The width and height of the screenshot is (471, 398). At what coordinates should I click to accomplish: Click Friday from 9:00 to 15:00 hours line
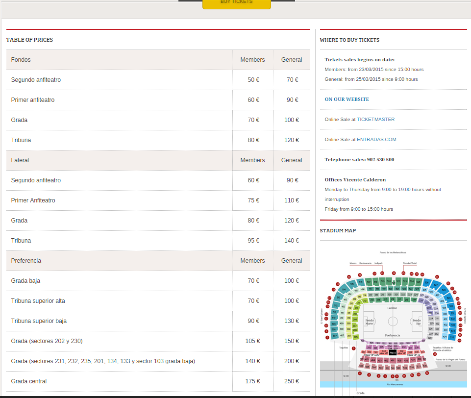359,209
